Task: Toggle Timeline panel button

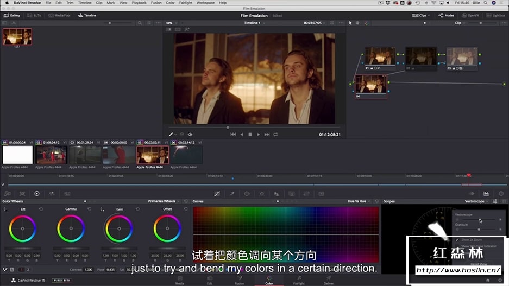Action: (x=87, y=15)
